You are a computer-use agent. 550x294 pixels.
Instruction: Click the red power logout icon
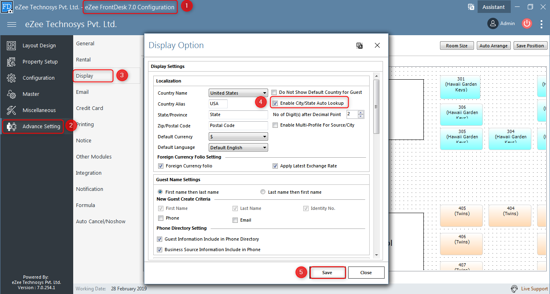[527, 23]
